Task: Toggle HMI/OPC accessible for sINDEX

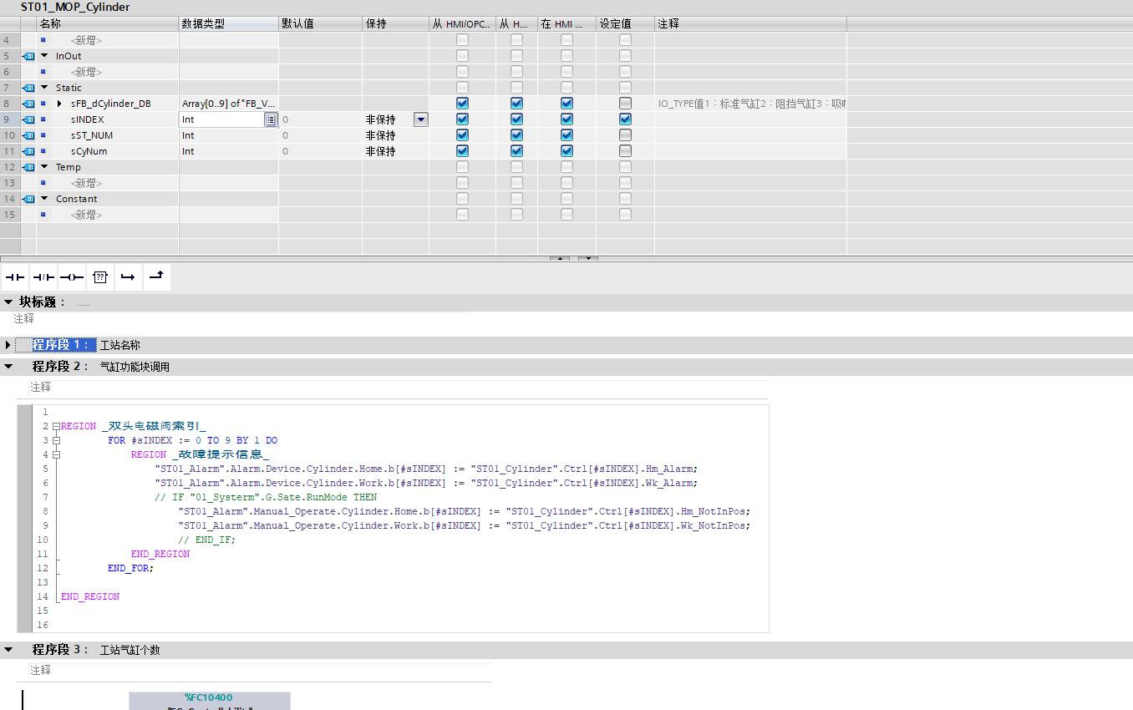Action: (462, 119)
